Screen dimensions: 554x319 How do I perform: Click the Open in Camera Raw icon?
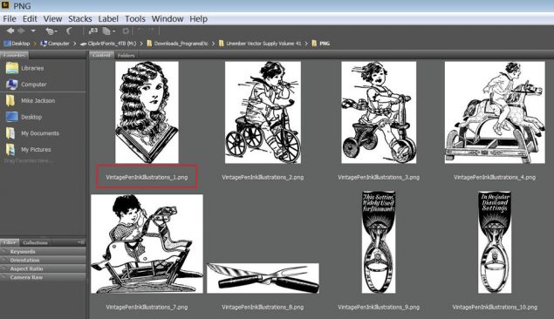click(x=126, y=31)
